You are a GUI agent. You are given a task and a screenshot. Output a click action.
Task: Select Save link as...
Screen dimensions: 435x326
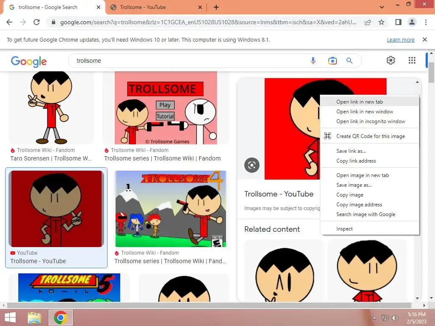(370, 151)
